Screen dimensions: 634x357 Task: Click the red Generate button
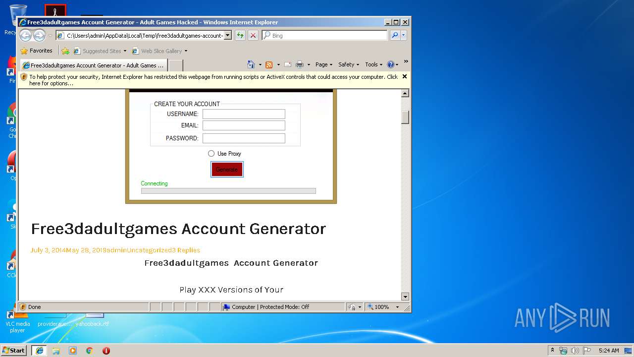click(227, 170)
